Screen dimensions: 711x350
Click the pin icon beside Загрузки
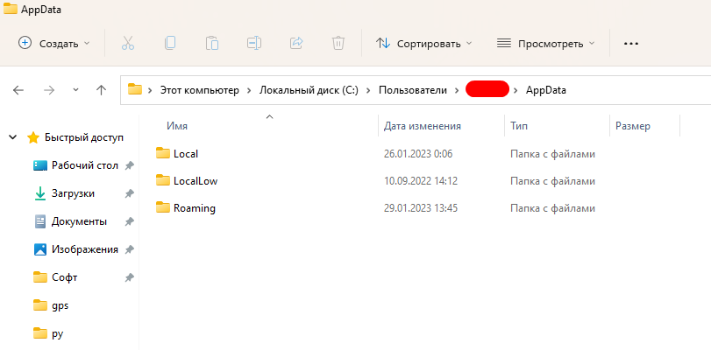coord(129,193)
